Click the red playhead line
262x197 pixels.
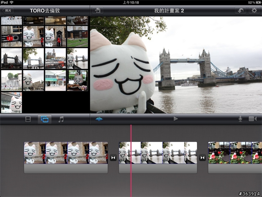131,160
